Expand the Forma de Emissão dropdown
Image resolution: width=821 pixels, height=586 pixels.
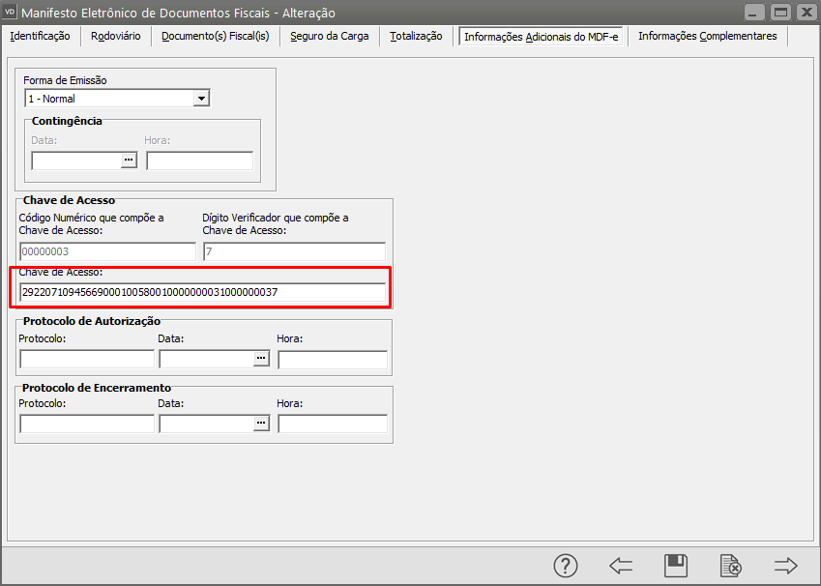201,98
